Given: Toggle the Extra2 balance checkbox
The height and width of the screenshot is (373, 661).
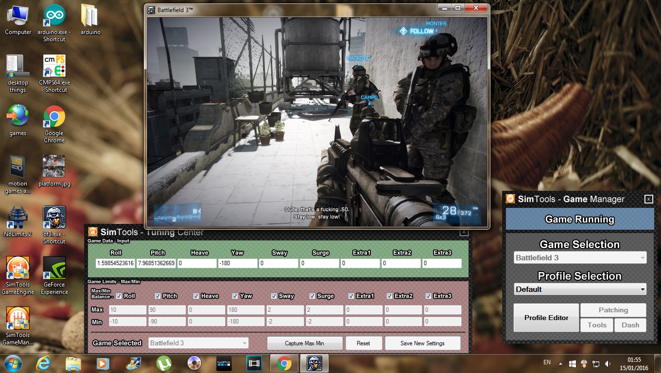Looking at the screenshot, I should point(390,296).
